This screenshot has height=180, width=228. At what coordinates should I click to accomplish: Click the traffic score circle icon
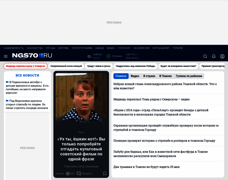109,56
